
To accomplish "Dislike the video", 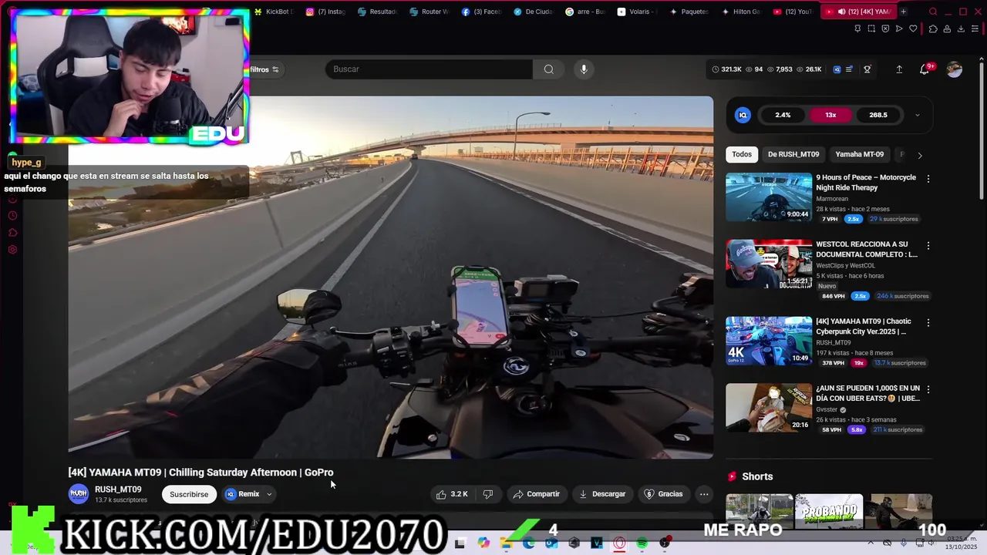I will point(487,494).
